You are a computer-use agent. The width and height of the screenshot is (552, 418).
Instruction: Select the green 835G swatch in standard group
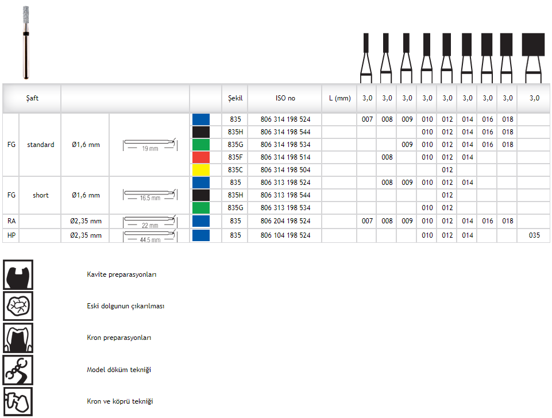[x=201, y=145]
